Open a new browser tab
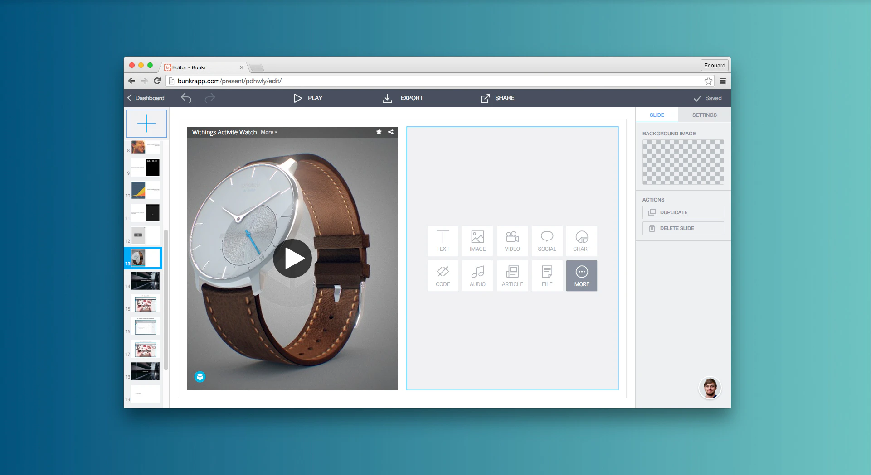Viewport: 871px width, 475px height. pyautogui.click(x=257, y=67)
